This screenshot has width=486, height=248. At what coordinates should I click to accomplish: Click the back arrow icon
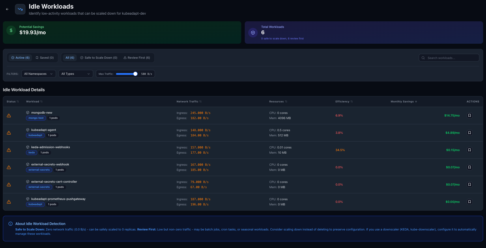[x=7, y=9]
